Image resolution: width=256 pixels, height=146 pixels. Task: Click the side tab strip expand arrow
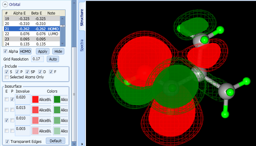pyautogui.click(x=82, y=144)
